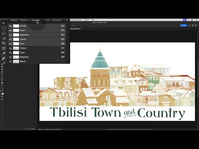Select the Spot Healing Brush tool
Viewport: 199px width, 149px height.
pyautogui.click(x=4, y=58)
